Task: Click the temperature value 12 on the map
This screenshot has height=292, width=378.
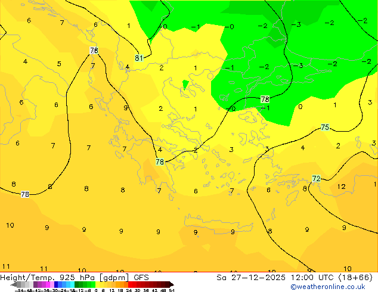Action: click(341, 187)
